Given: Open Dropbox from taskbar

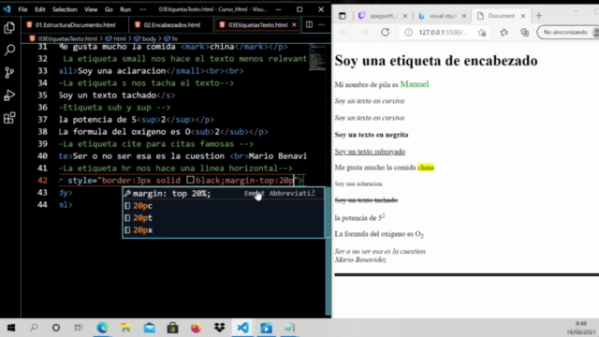Looking at the screenshot, I should (219, 328).
